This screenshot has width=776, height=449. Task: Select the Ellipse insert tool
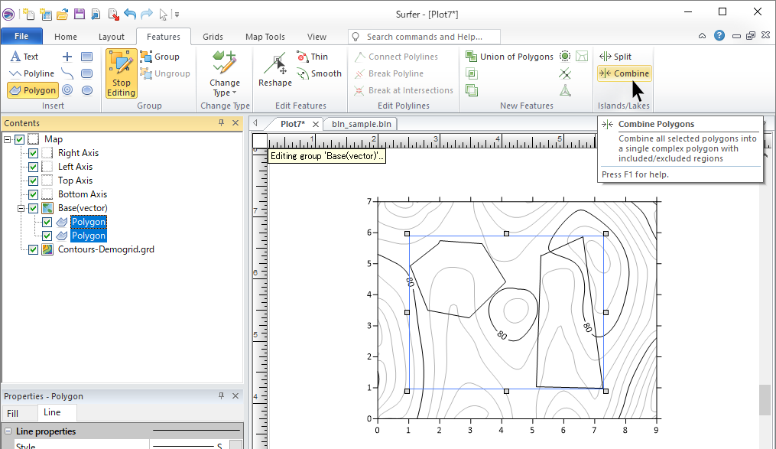click(86, 90)
